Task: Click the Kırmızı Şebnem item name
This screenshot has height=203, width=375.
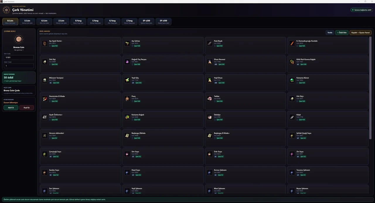Action: coord(220,170)
